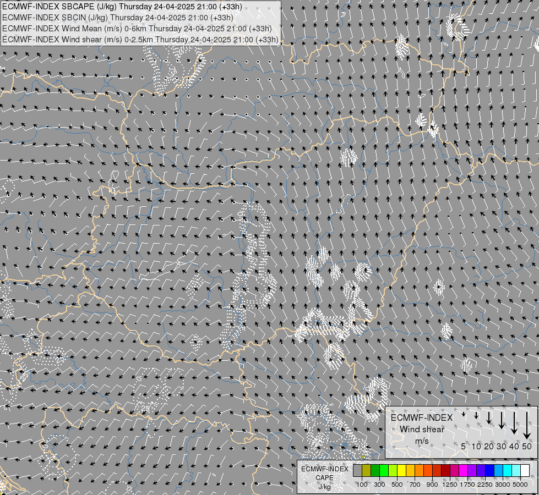Click the dark green CAPE legend swatch

pyautogui.click(x=375, y=471)
